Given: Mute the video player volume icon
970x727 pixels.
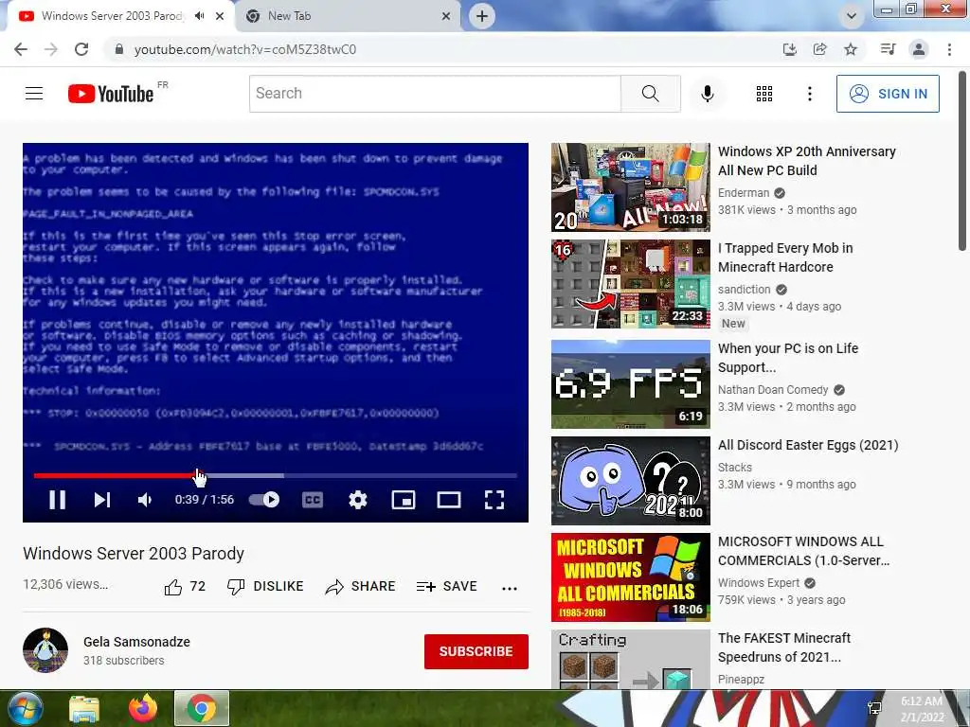Looking at the screenshot, I should (x=145, y=500).
